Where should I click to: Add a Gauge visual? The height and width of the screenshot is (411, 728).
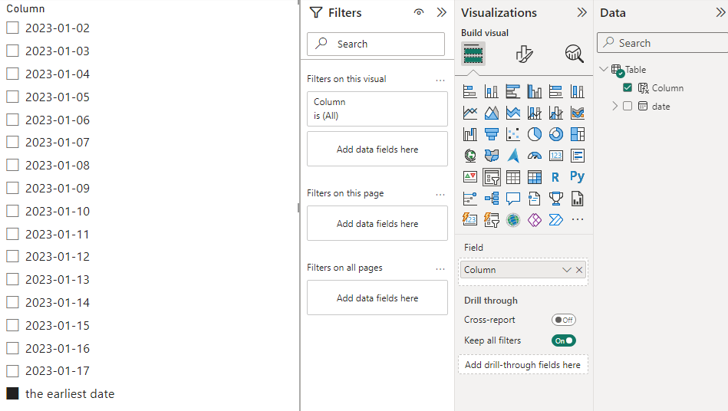(535, 156)
